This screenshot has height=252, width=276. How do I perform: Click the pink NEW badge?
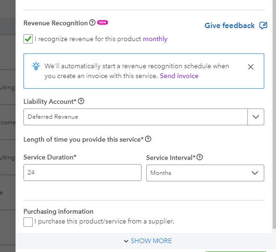tap(103, 22)
